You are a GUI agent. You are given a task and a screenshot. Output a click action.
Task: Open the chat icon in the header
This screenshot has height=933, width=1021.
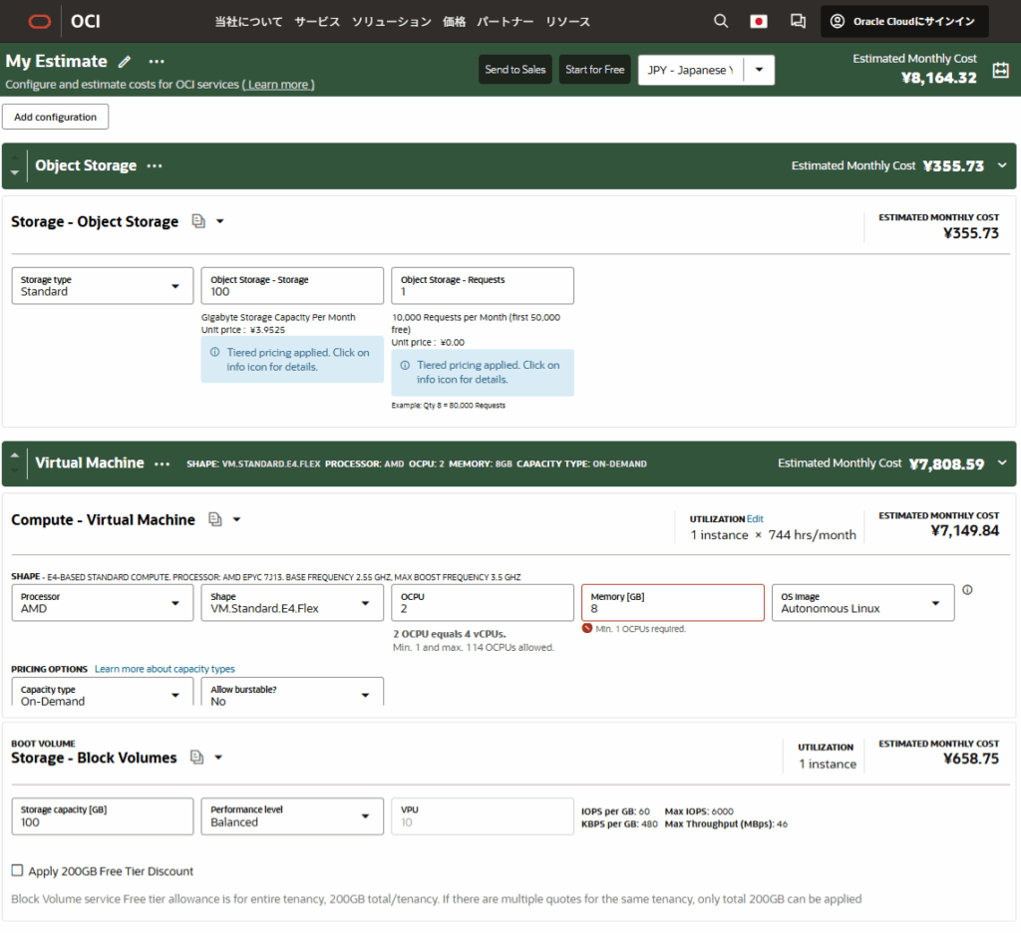pos(798,21)
